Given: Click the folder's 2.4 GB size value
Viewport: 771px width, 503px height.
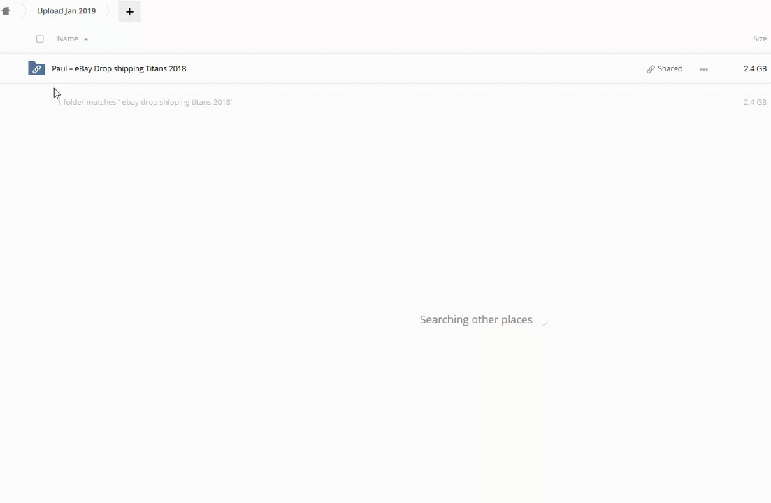Looking at the screenshot, I should (755, 68).
